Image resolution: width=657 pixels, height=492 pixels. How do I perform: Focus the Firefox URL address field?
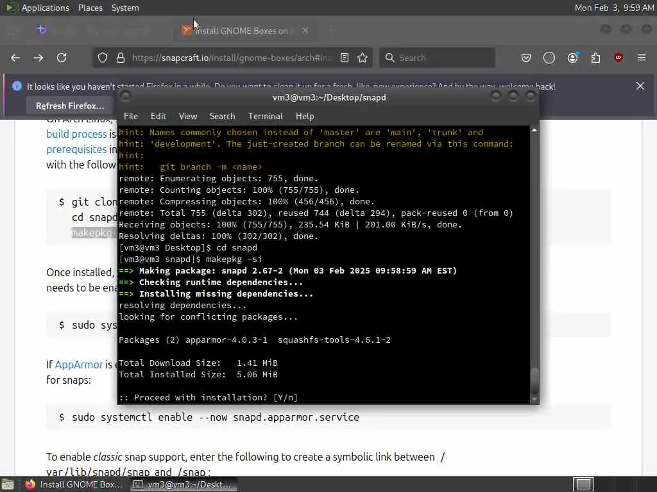click(x=232, y=58)
